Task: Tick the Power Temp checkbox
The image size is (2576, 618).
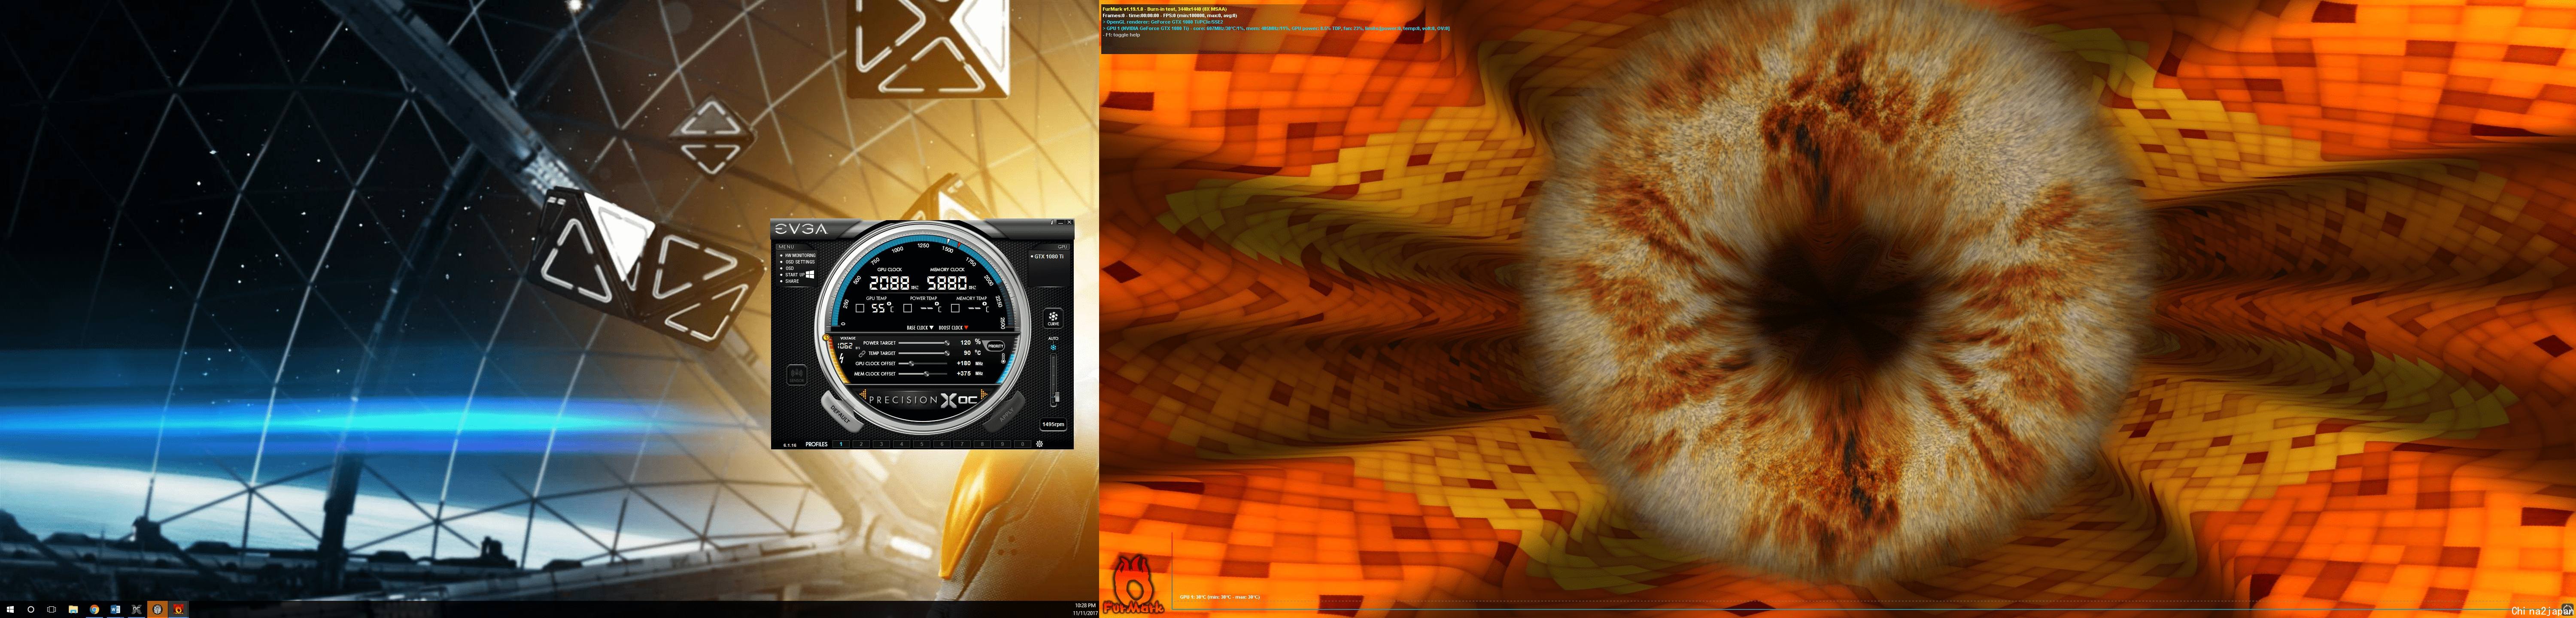Action: pyautogui.click(x=908, y=308)
